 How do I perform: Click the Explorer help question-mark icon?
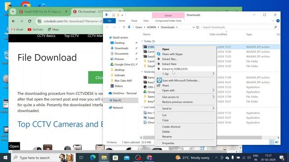(278, 21)
